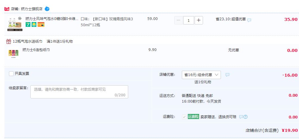Click the 运费险 green badge

pos(193,117)
